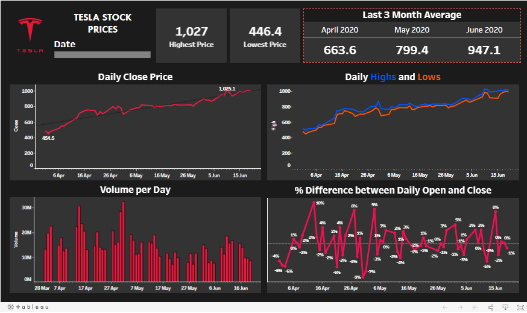Click the 28 Mar label on Volume chart
This screenshot has width=527, height=313.
tap(42, 288)
